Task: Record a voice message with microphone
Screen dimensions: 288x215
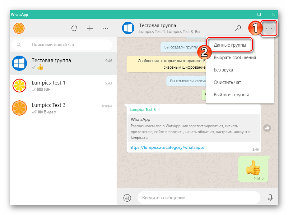Action: click(270, 198)
